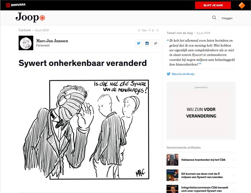The height and width of the screenshot is (193, 251).
Task: Share the cartoon via Twitter icon
Action: pyautogui.click(x=139, y=43)
